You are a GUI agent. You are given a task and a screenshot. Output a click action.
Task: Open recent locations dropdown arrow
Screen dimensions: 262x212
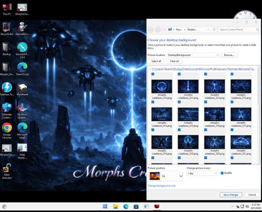point(164,30)
